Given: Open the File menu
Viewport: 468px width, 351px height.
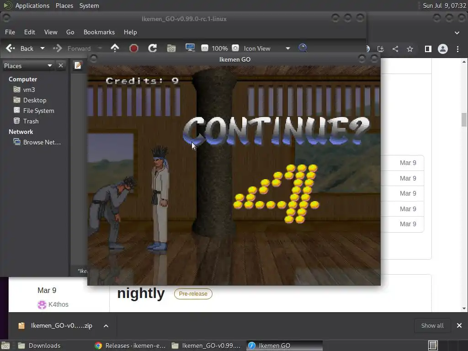Looking at the screenshot, I should click(10, 32).
